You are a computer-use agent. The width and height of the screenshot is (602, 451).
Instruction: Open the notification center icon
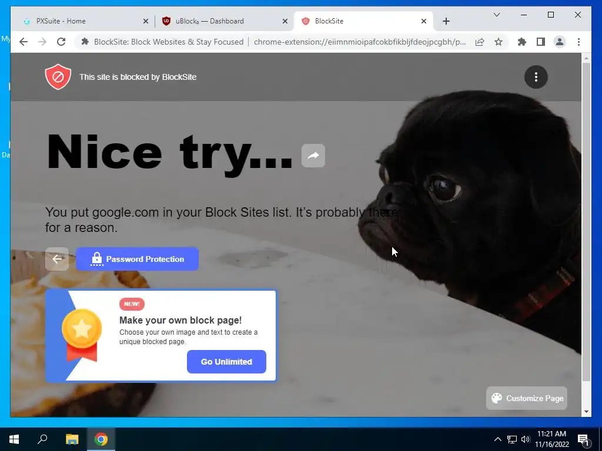[x=583, y=439]
